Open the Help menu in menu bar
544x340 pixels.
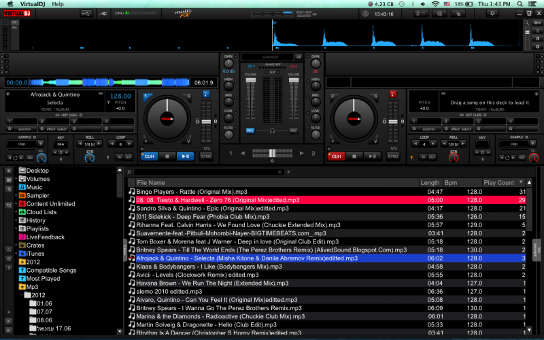[58, 4]
